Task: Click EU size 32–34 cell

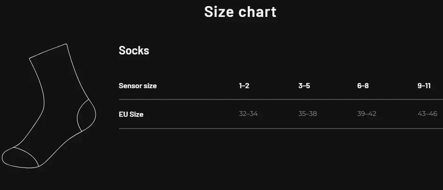Action: (x=248, y=114)
